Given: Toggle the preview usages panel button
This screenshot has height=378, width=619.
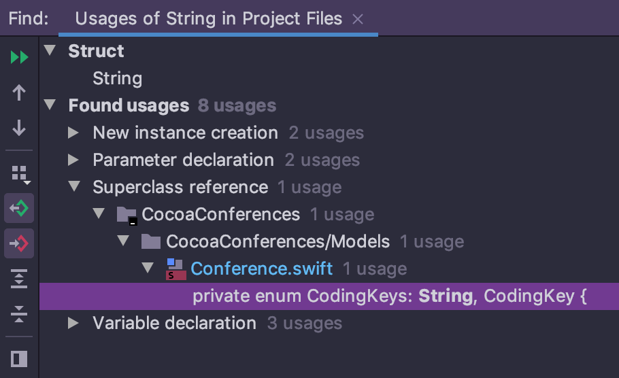Looking at the screenshot, I should click(x=19, y=358).
